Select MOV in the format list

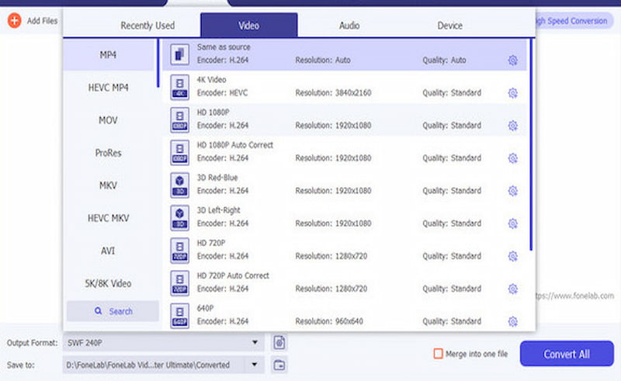coord(108,120)
